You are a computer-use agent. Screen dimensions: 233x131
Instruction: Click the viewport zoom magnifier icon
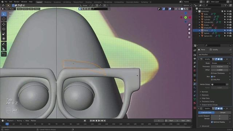[x=189, y=25]
